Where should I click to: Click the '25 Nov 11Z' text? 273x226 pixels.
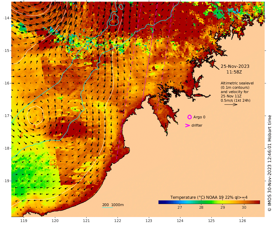(x=231, y=96)
